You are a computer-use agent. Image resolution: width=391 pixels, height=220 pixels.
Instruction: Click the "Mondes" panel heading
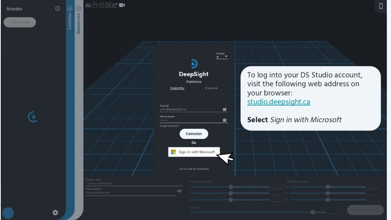[14, 9]
